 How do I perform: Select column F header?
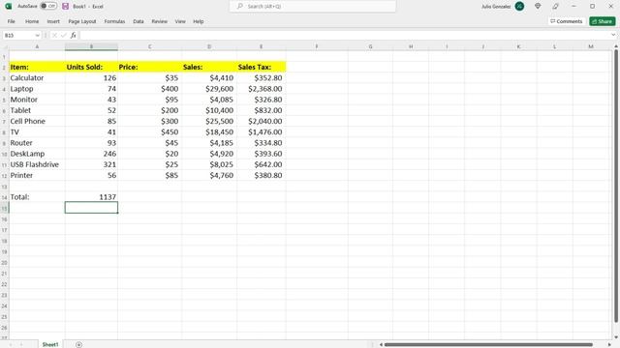pos(317,47)
